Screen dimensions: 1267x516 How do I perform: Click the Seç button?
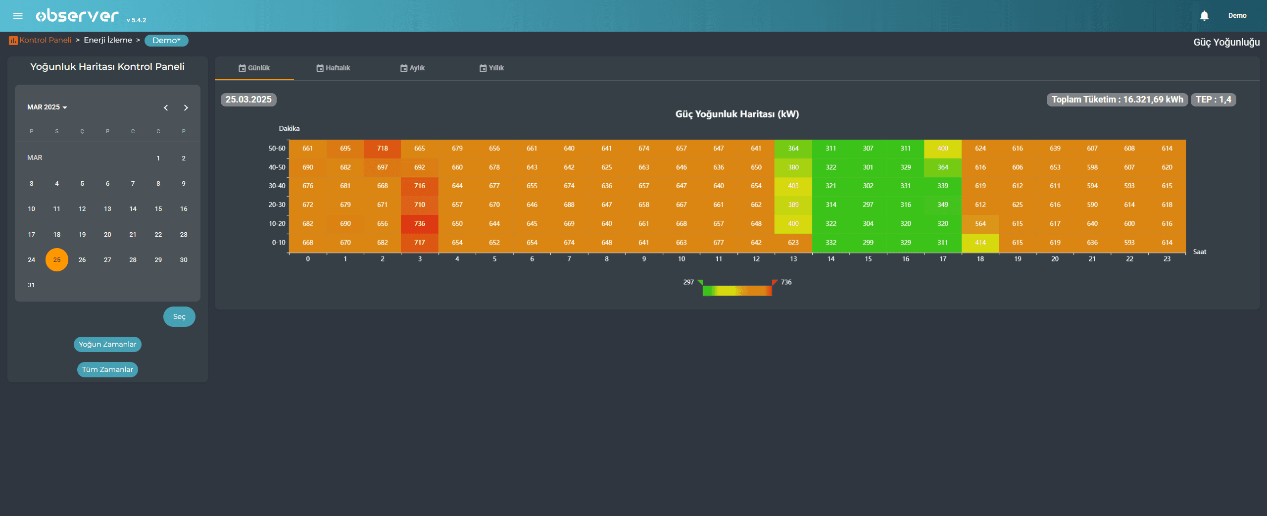pyautogui.click(x=179, y=317)
